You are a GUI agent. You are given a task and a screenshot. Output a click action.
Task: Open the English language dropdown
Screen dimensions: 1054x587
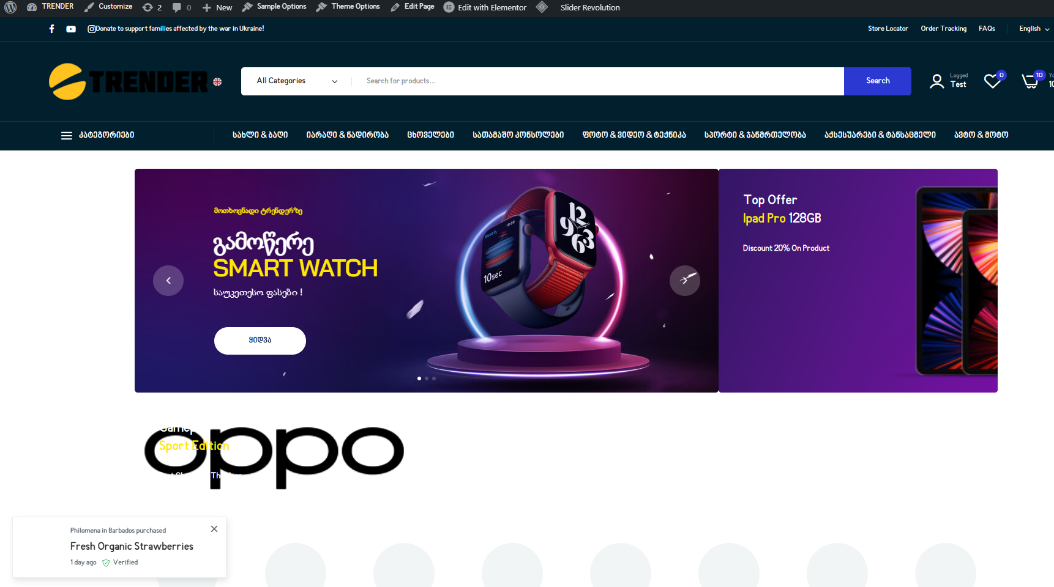coord(1034,29)
